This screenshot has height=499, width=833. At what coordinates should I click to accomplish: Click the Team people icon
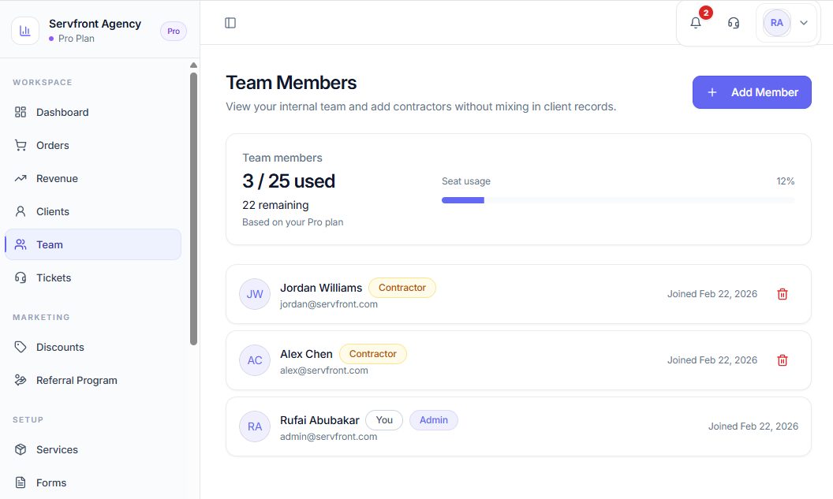(x=21, y=244)
